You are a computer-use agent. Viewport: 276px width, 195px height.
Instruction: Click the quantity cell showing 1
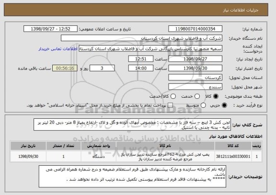coord(64,157)
